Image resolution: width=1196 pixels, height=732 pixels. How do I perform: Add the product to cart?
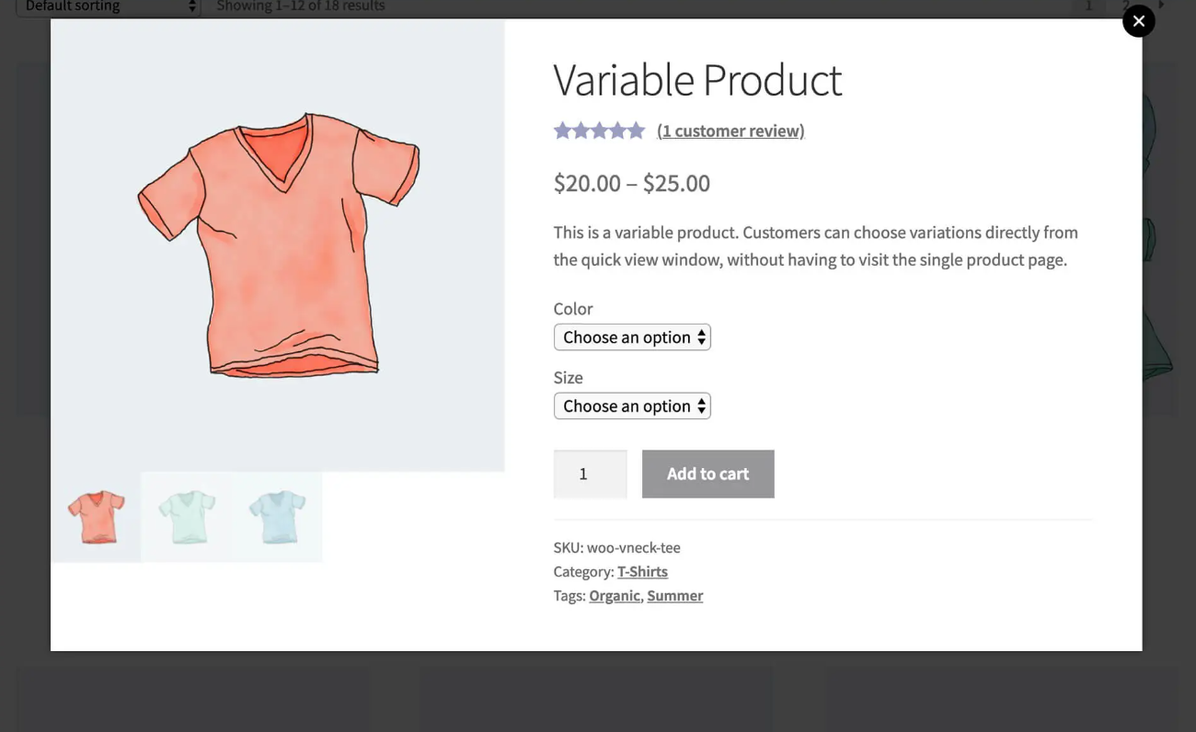(707, 474)
